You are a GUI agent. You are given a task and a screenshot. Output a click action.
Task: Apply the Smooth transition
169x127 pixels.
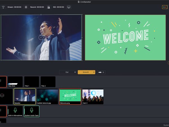pyautogui.click(x=86, y=72)
